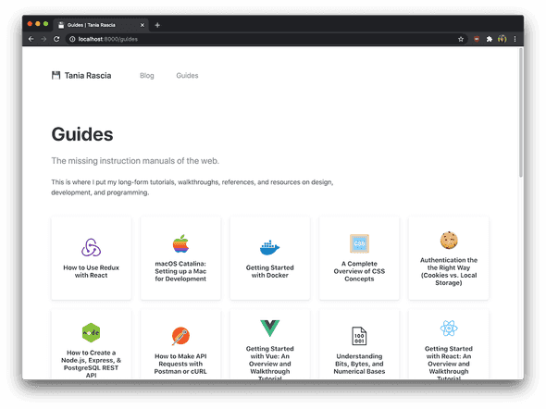
Task: Click the Docker whale icon
Action: click(x=270, y=247)
